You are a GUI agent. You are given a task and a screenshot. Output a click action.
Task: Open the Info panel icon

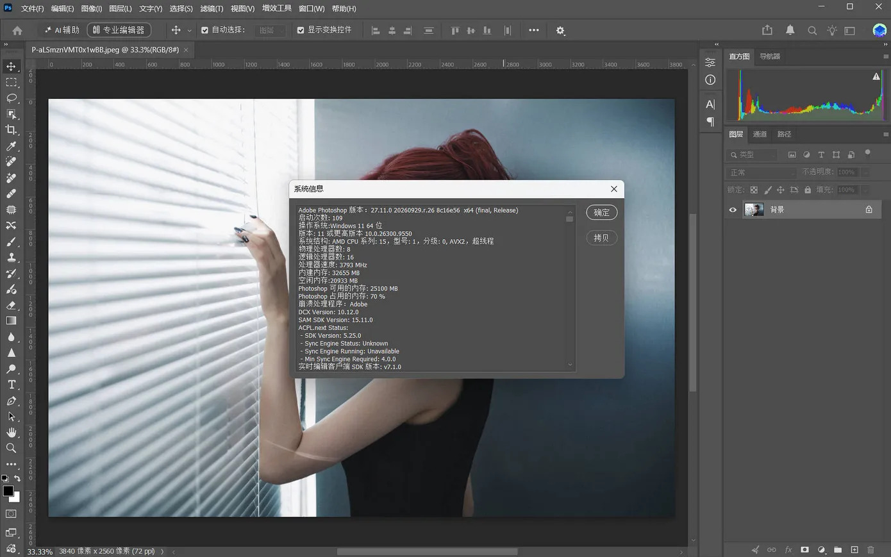[x=710, y=79]
